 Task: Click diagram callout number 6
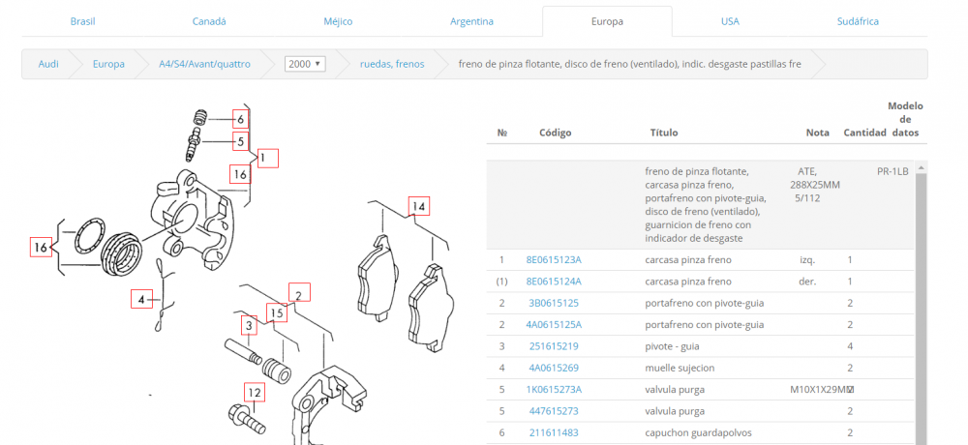pos(241,119)
